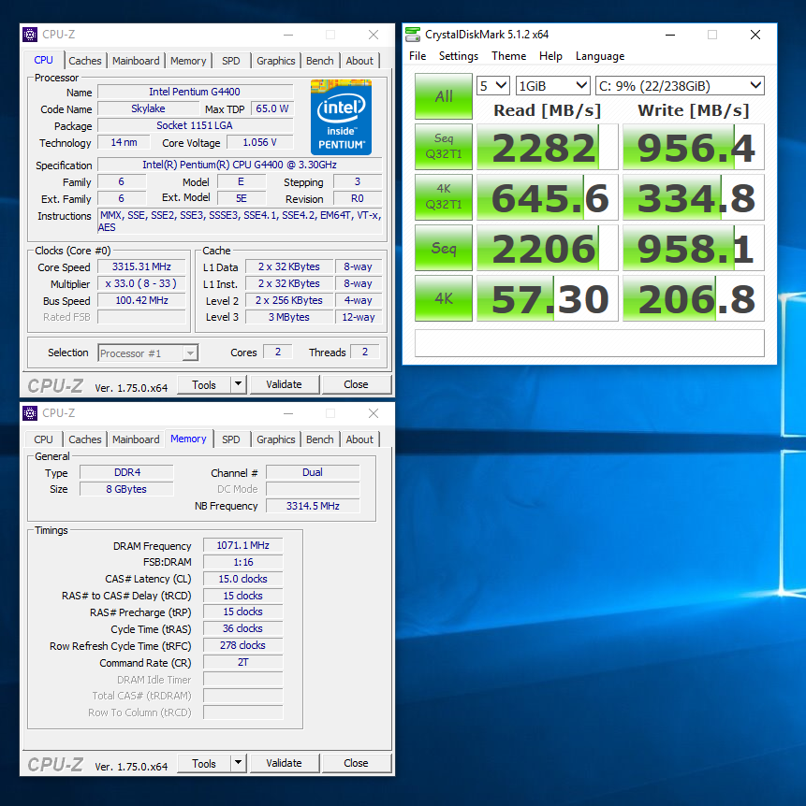This screenshot has width=806, height=806.
Task: Open SPD tab in bottom CPU-Z window
Action: (230, 439)
